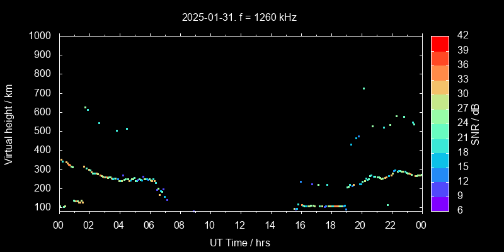Select the cyan 15–18 dB colorbar segment
Viewport: 504px width, 252px height.
coord(440,159)
